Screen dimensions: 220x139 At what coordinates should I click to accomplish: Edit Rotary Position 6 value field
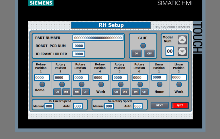140,77
